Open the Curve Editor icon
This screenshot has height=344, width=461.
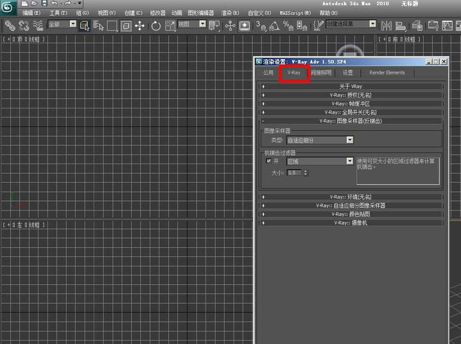[447, 26]
